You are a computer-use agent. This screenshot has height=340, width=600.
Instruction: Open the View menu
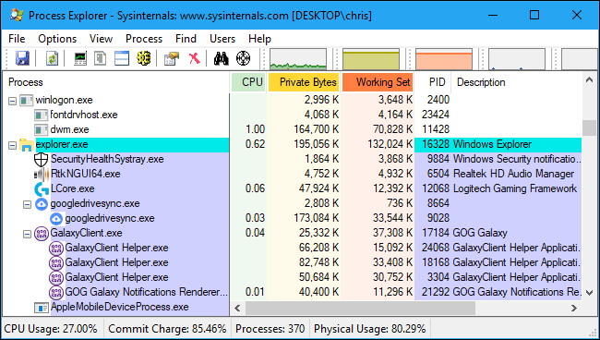101,39
